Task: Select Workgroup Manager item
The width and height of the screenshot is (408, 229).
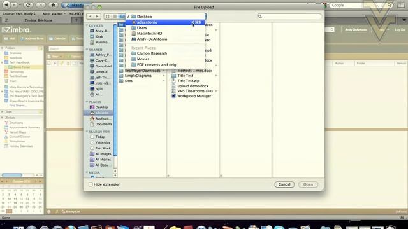Action: (194, 96)
